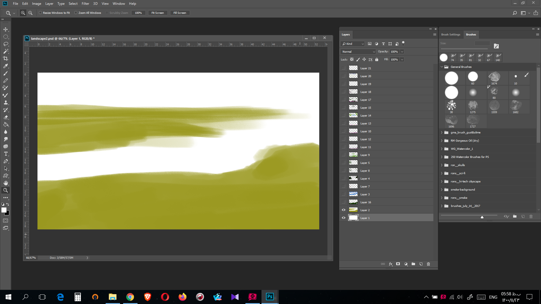The image size is (541, 304).
Task: Click the brush thumbnail size slider handle
Action: tap(482, 217)
